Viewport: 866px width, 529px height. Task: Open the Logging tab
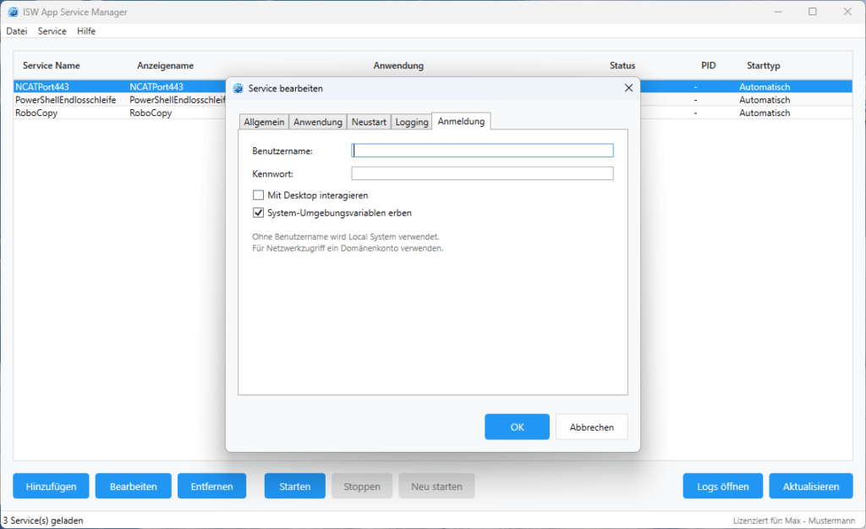[411, 121]
